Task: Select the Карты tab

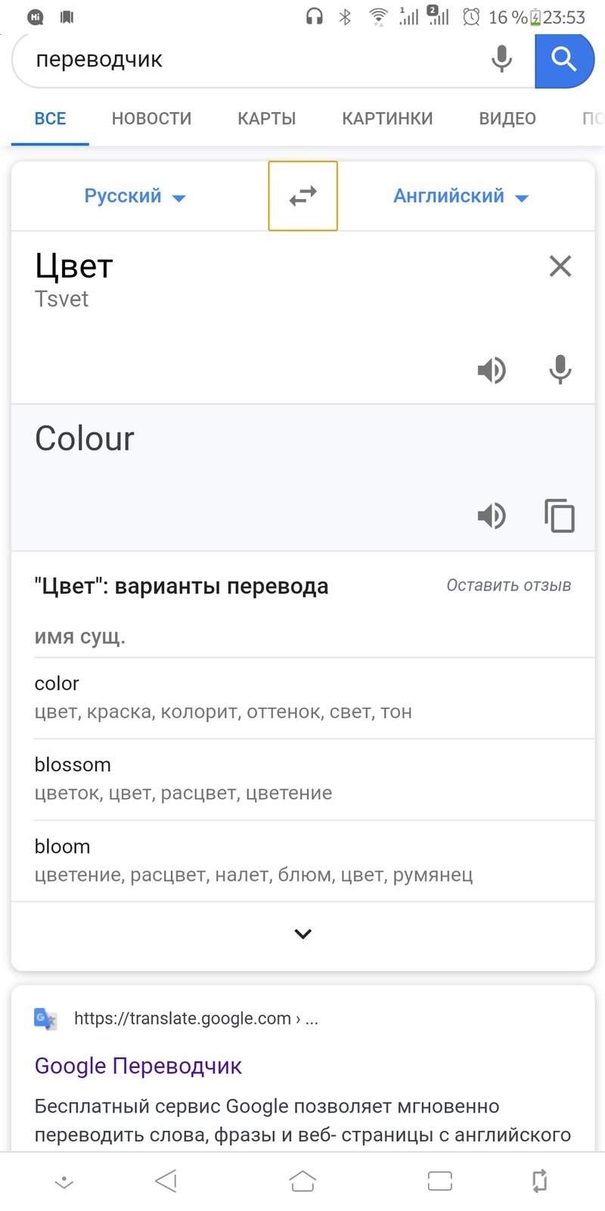Action: pos(266,119)
